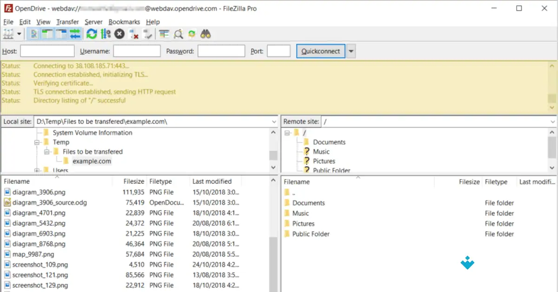Collapse the Temp folder in local tree

[x=37, y=142]
